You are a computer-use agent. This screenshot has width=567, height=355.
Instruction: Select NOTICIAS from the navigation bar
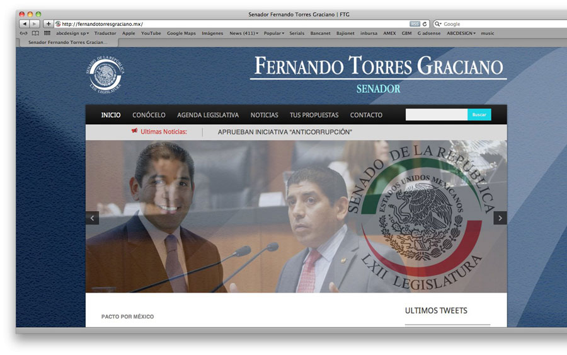[x=265, y=115]
